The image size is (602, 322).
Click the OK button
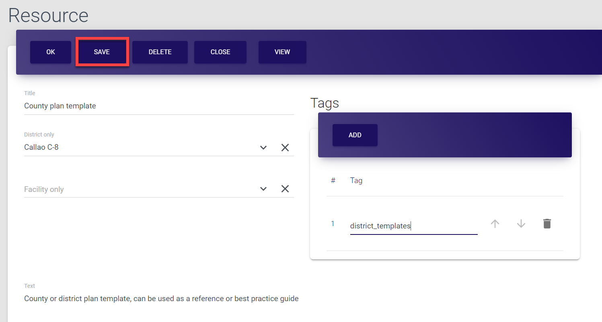tap(51, 52)
